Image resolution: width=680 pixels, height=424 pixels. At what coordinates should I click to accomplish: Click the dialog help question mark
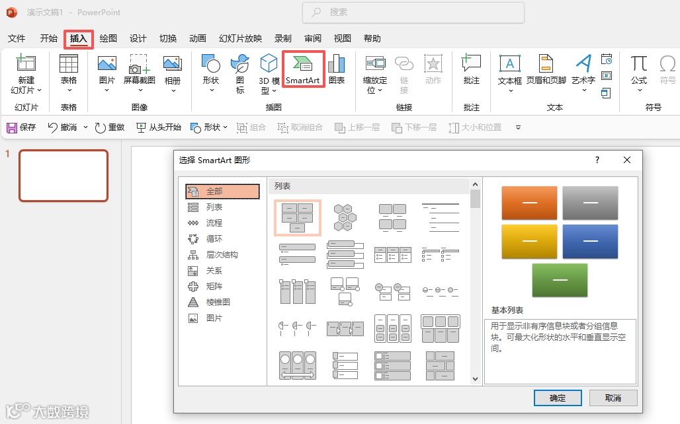597,160
